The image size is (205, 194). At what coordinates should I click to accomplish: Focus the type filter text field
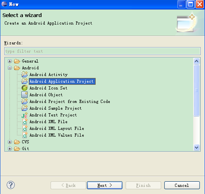102,51
